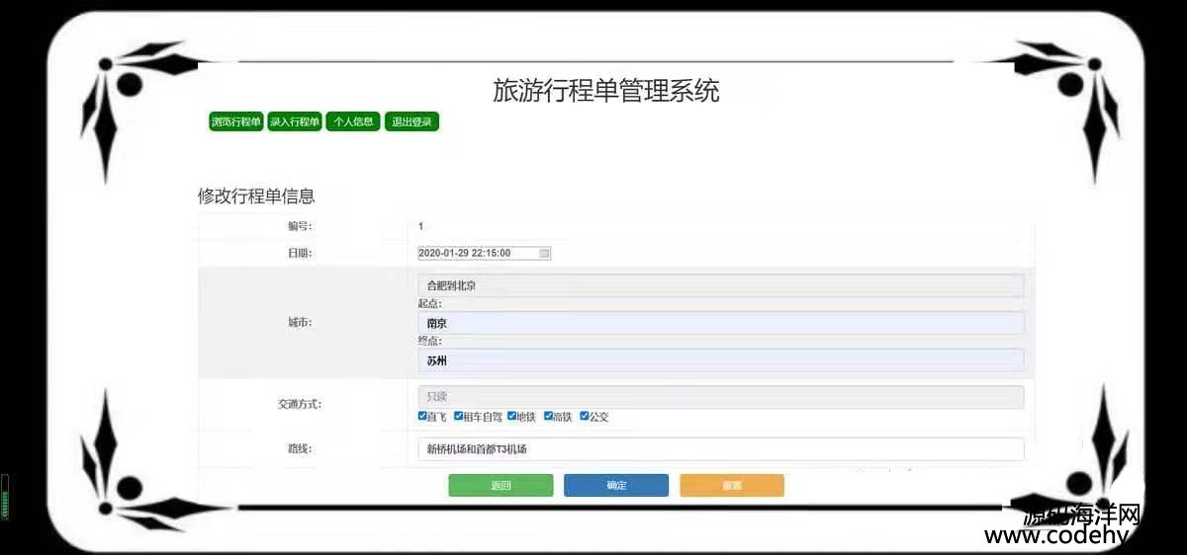Click the 终点 field containing 苏州
The image size is (1187, 555).
(x=720, y=361)
